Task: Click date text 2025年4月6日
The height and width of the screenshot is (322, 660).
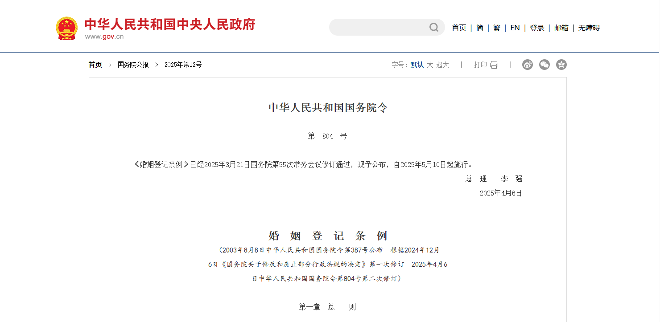Action: [x=501, y=193]
